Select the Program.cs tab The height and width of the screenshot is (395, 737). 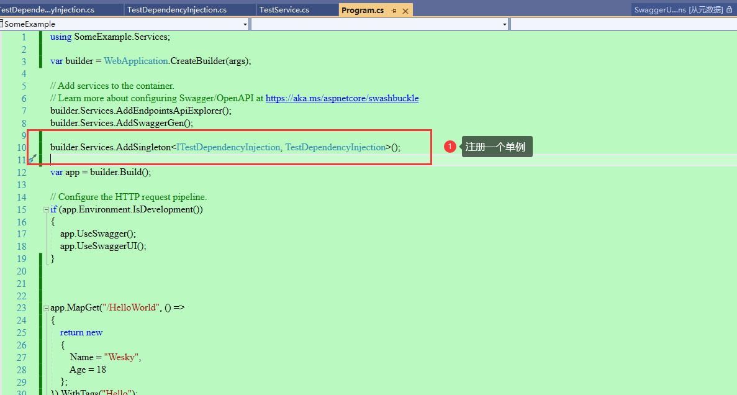point(363,11)
